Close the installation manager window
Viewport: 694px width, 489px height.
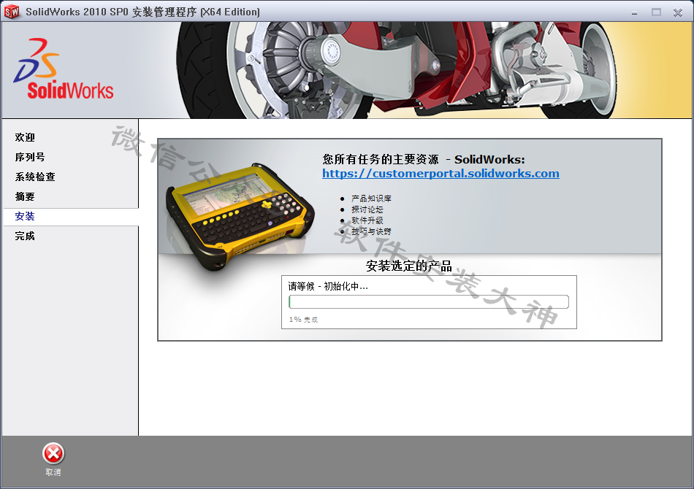(678, 12)
